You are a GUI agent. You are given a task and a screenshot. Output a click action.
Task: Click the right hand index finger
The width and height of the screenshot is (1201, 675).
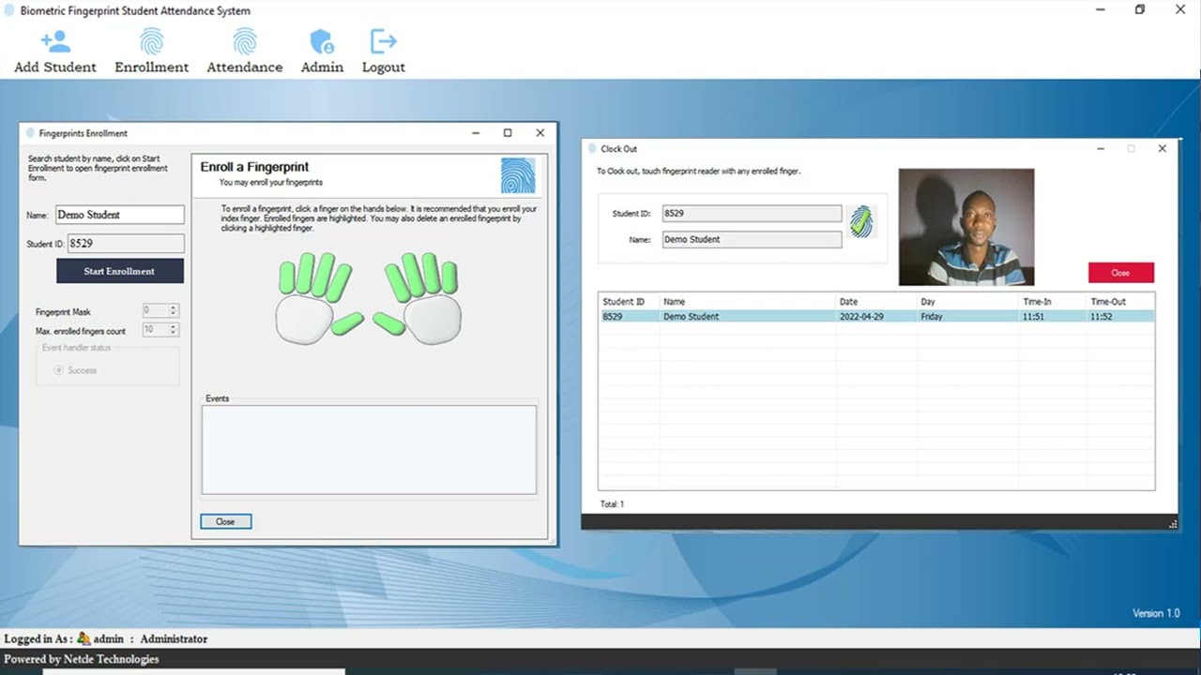pyautogui.click(x=398, y=283)
